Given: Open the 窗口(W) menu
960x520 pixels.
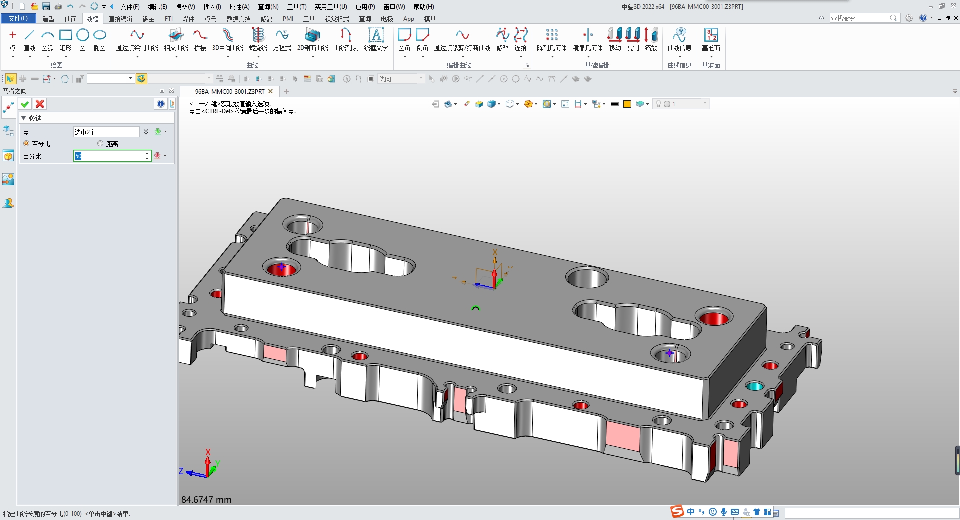Looking at the screenshot, I should click(x=394, y=7).
